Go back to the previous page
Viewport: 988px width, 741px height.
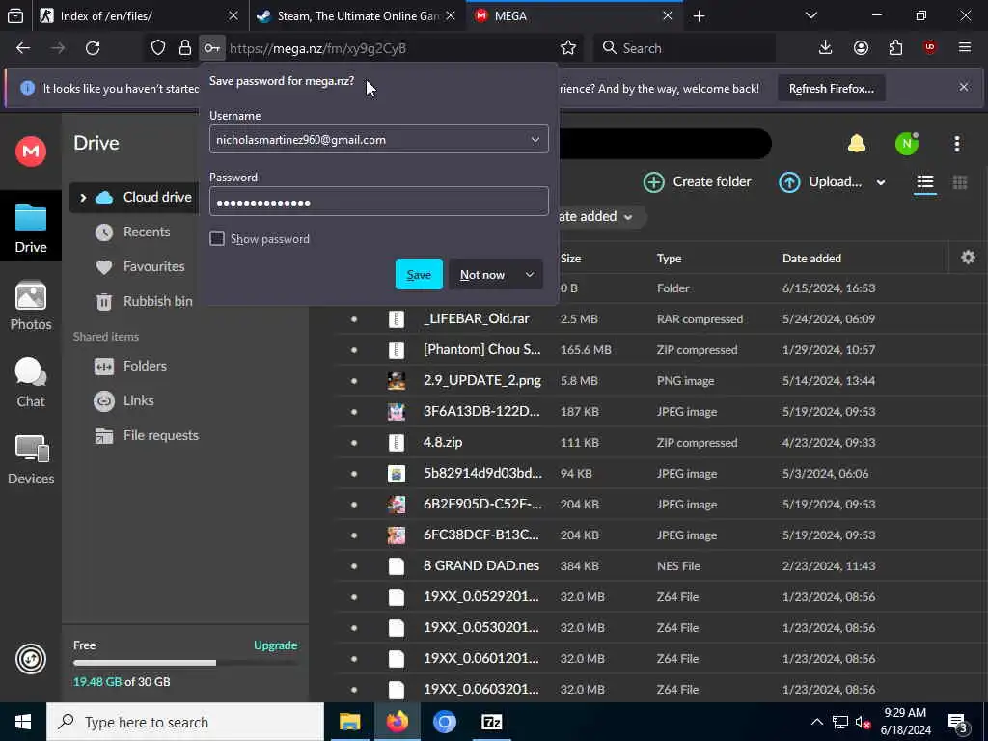(23, 48)
